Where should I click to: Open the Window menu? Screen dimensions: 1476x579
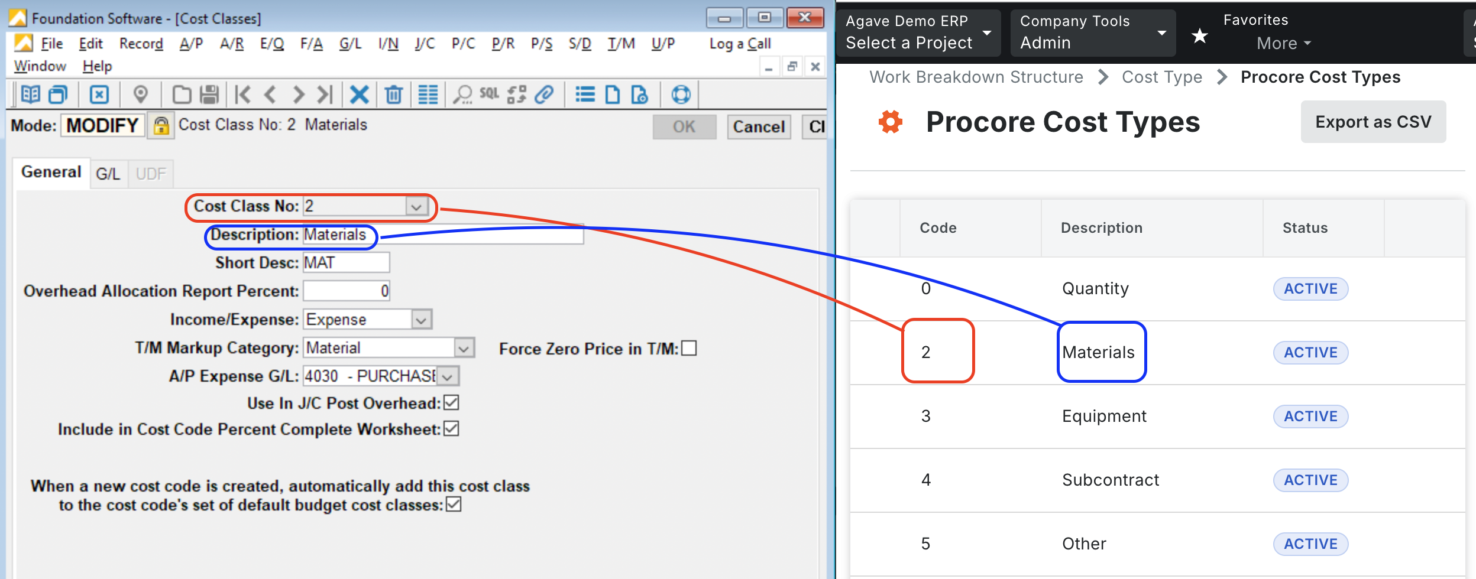(x=40, y=66)
